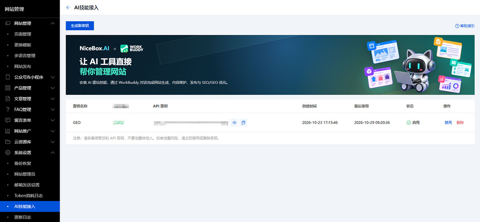This screenshot has width=480, height=222.
Task: Click the 公众号&小程序 phone icon
Action: (x=7, y=77)
